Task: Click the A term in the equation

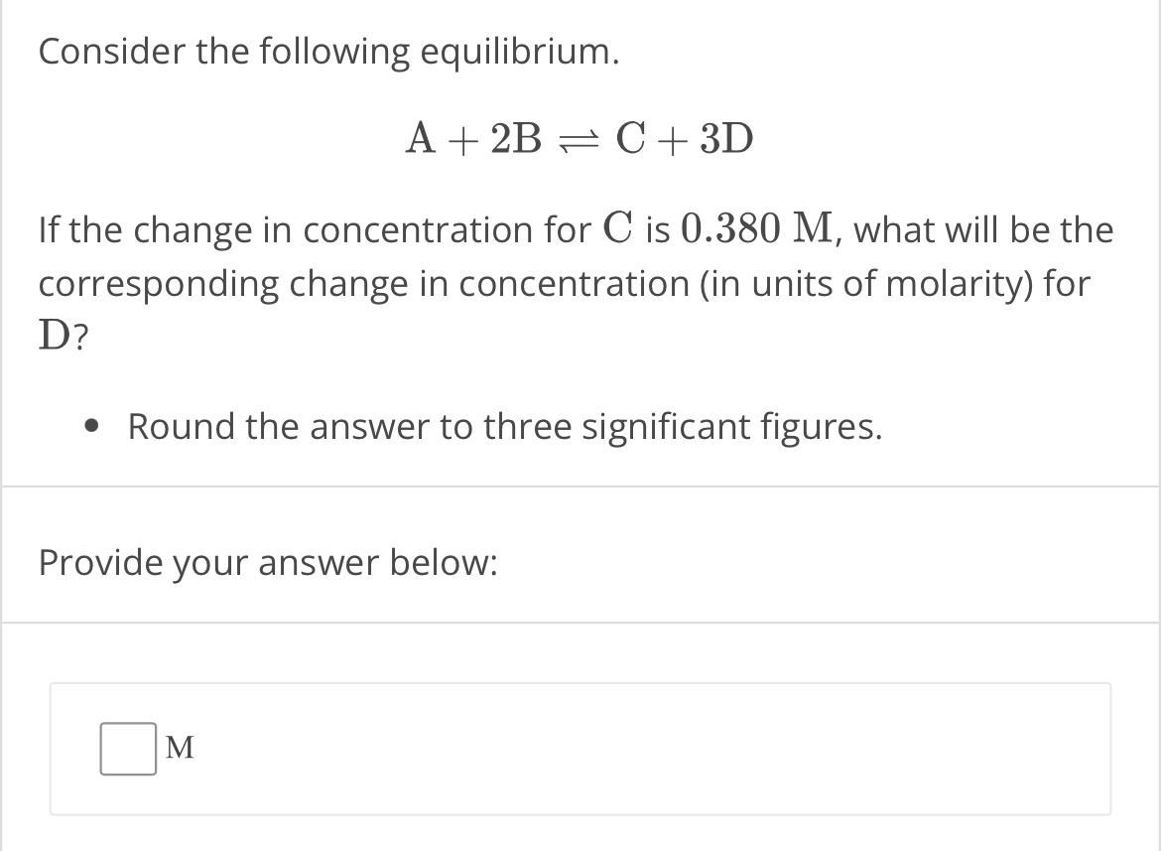Action: (423, 139)
